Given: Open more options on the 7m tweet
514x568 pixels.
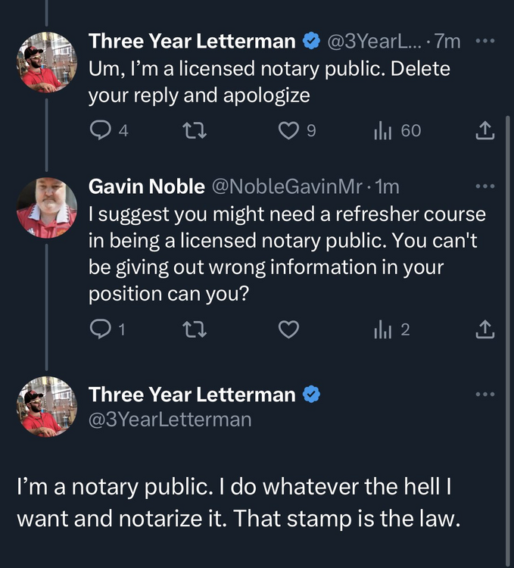Looking at the screenshot, I should pyautogui.click(x=484, y=42).
